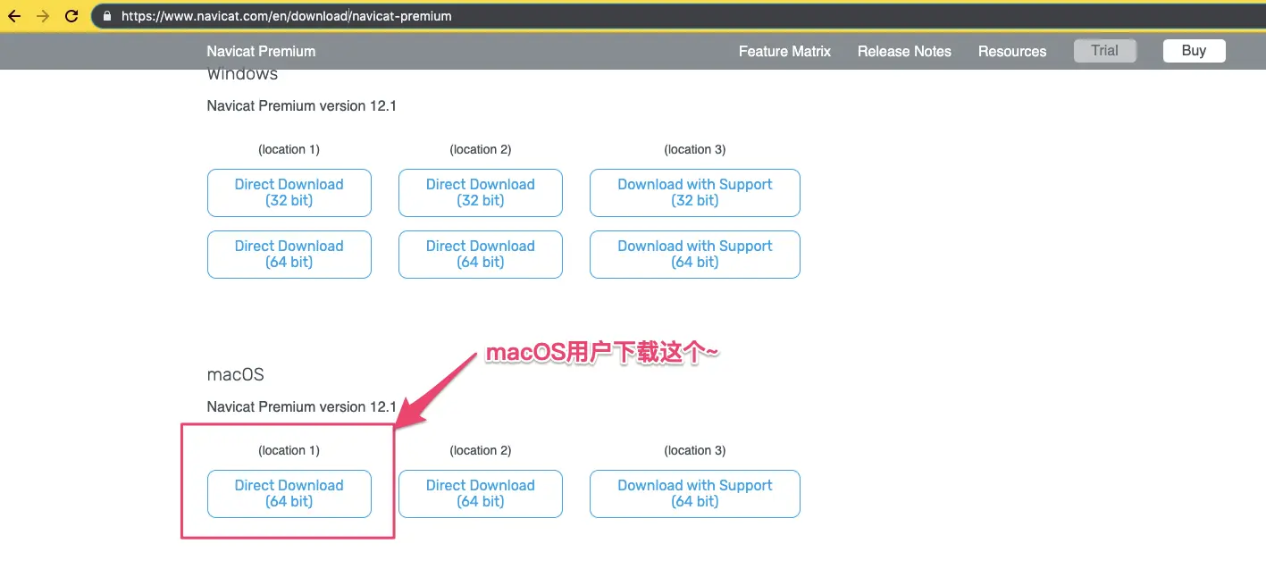Download macOS 64 bit with Support
Image resolution: width=1266 pixels, height=577 pixels.
click(x=695, y=494)
